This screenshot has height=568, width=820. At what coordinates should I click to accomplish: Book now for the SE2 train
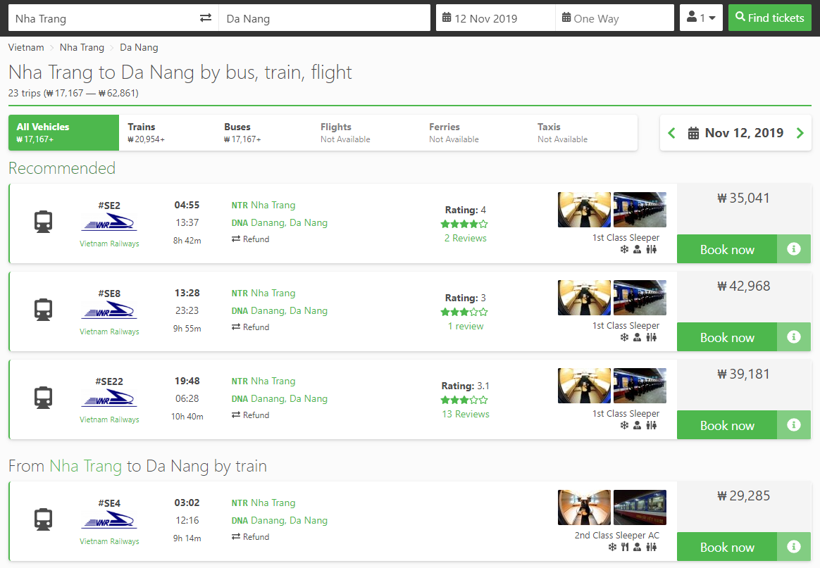click(727, 249)
